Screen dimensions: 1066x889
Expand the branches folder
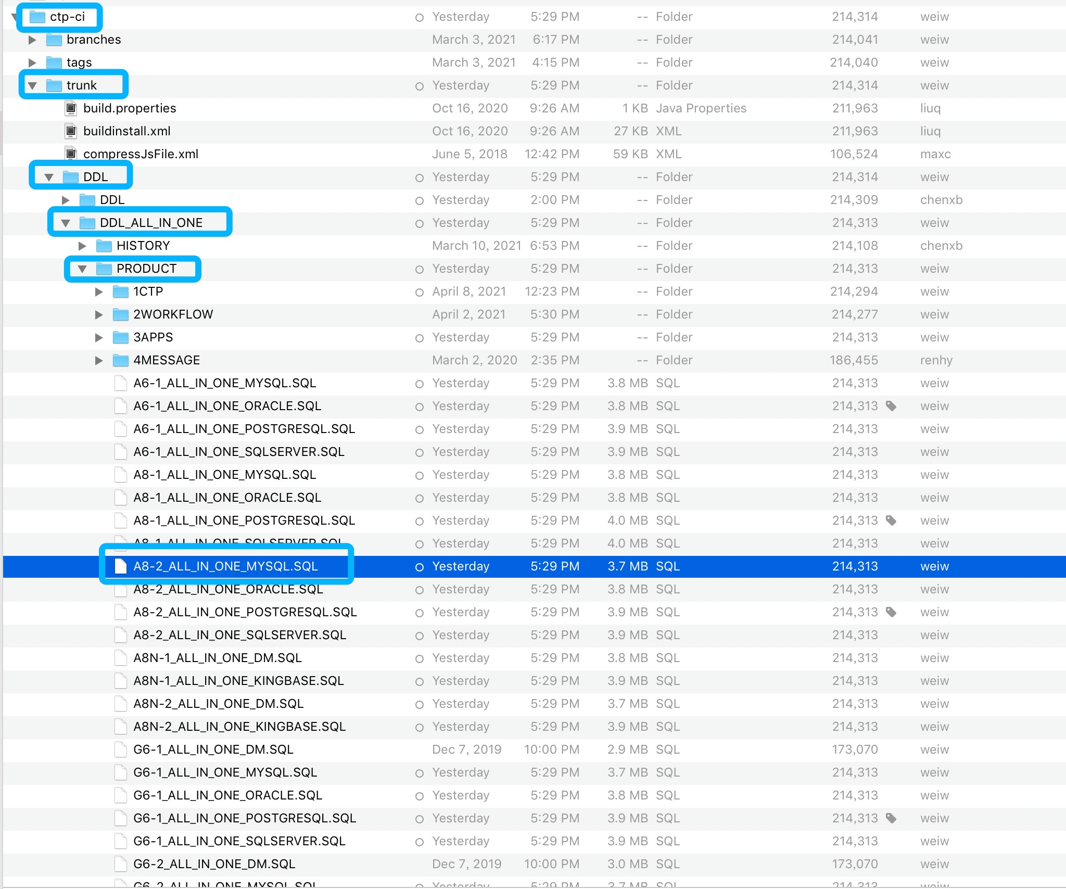pyautogui.click(x=32, y=40)
